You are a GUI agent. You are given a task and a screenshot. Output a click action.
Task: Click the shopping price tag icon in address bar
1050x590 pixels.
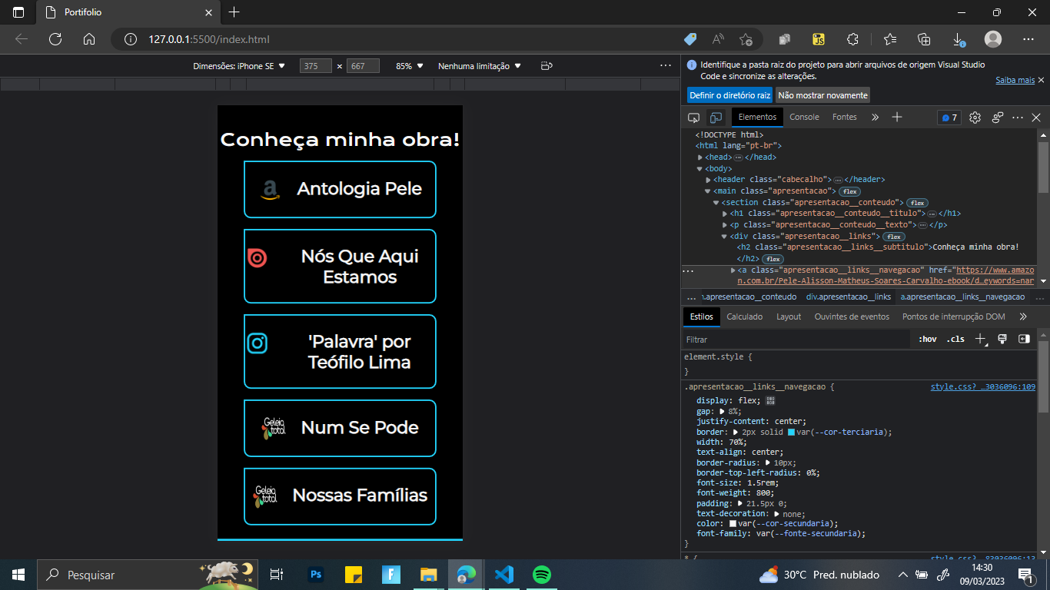click(x=690, y=39)
